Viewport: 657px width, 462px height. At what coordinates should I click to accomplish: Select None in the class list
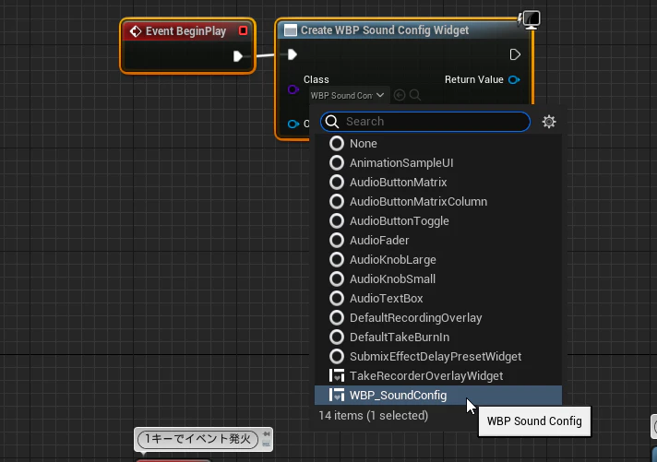(438, 144)
